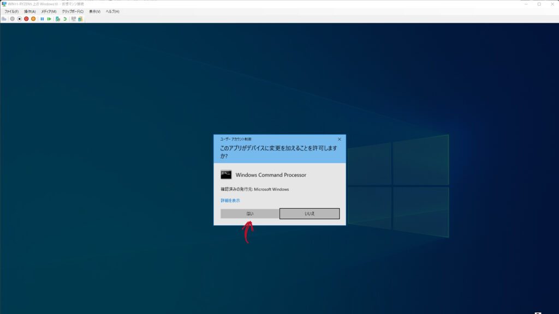Revert the VM with the green return-arrow icon
Viewport: 559px width, 314px height.
pyautogui.click(x=65, y=19)
